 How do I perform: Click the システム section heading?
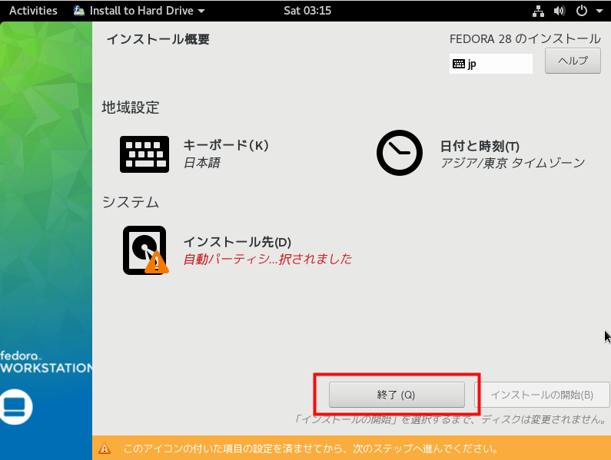(x=131, y=203)
